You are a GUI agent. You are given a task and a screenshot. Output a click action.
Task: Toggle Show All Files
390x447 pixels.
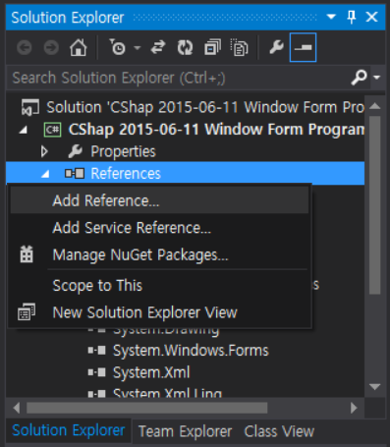point(239,48)
